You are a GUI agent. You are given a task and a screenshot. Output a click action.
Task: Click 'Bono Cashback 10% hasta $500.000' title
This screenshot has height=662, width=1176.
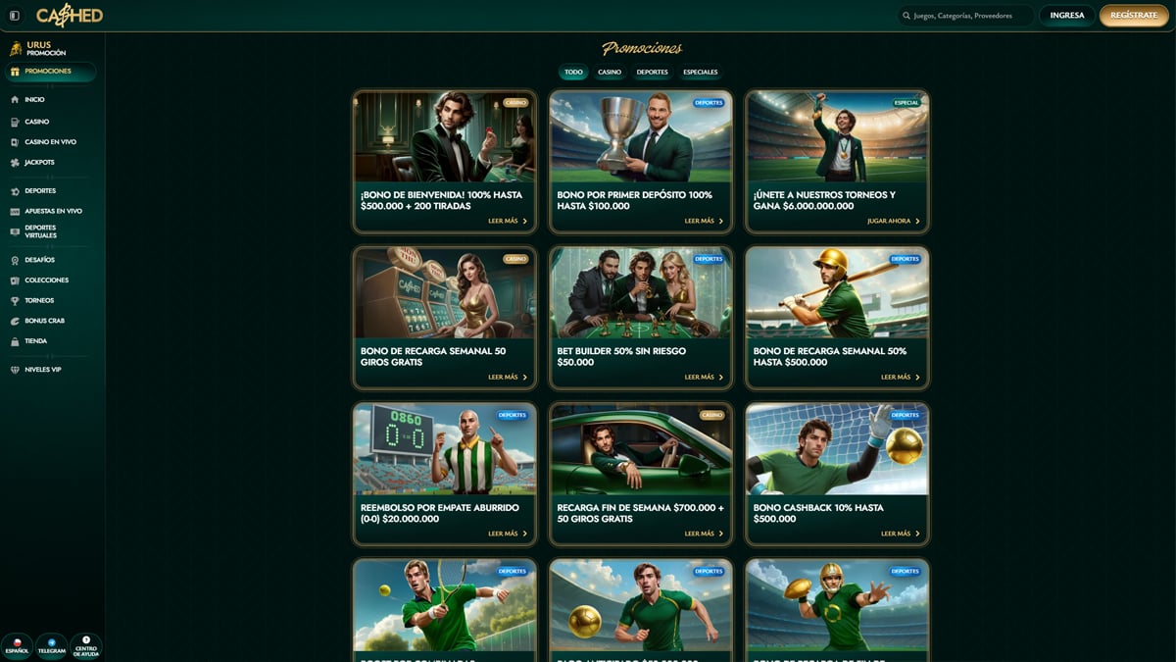[x=818, y=513]
